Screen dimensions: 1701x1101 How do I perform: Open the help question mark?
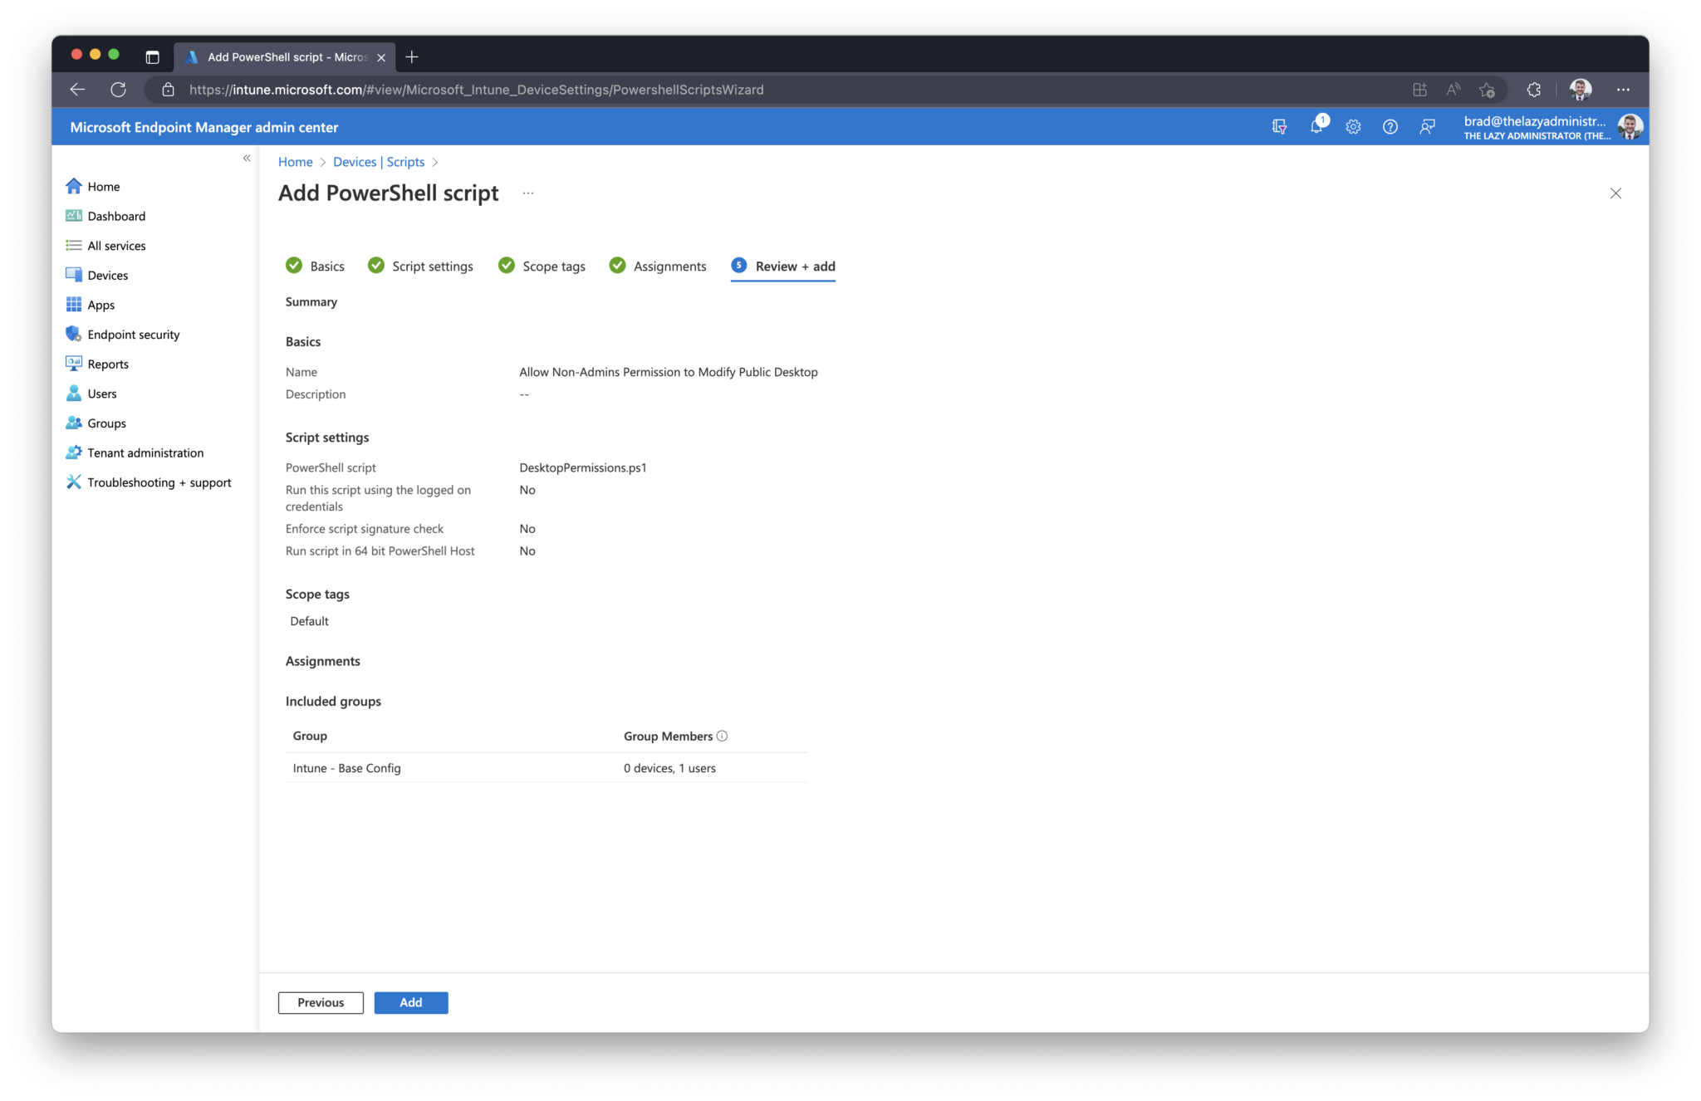point(1390,127)
